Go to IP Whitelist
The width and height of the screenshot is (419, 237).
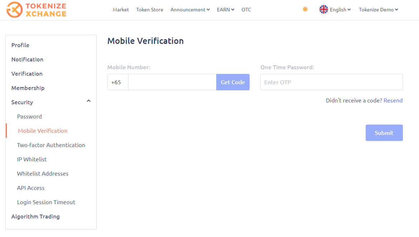pos(32,160)
